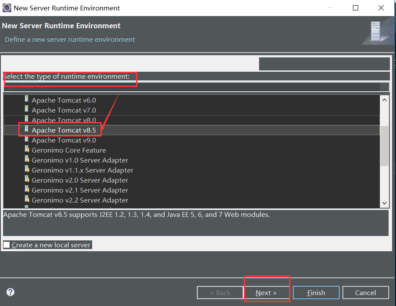Click the icon beside Geronimo v2.0 Server Adapter

coord(27,179)
